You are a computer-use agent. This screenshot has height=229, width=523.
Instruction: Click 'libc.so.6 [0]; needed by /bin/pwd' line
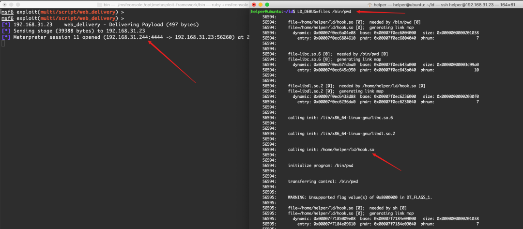(x=338, y=54)
